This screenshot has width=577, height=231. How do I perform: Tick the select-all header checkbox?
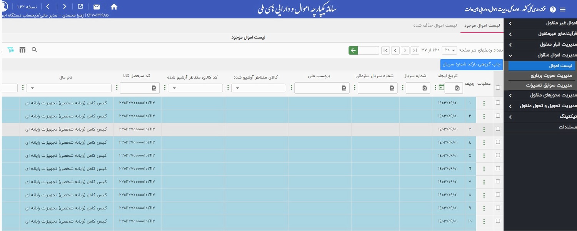498,88
